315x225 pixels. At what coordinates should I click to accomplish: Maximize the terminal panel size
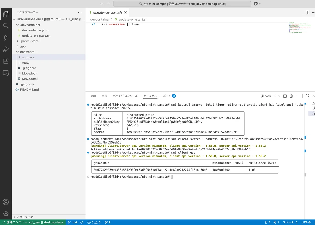(x=307, y=96)
